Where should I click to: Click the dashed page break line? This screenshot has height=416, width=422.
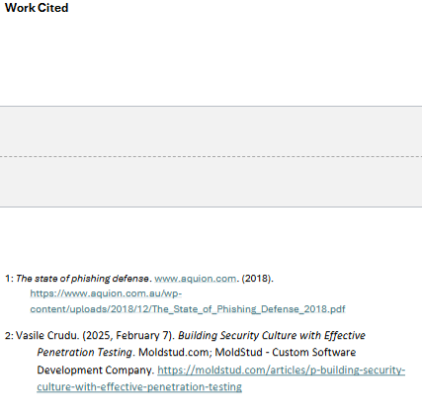click(x=211, y=156)
